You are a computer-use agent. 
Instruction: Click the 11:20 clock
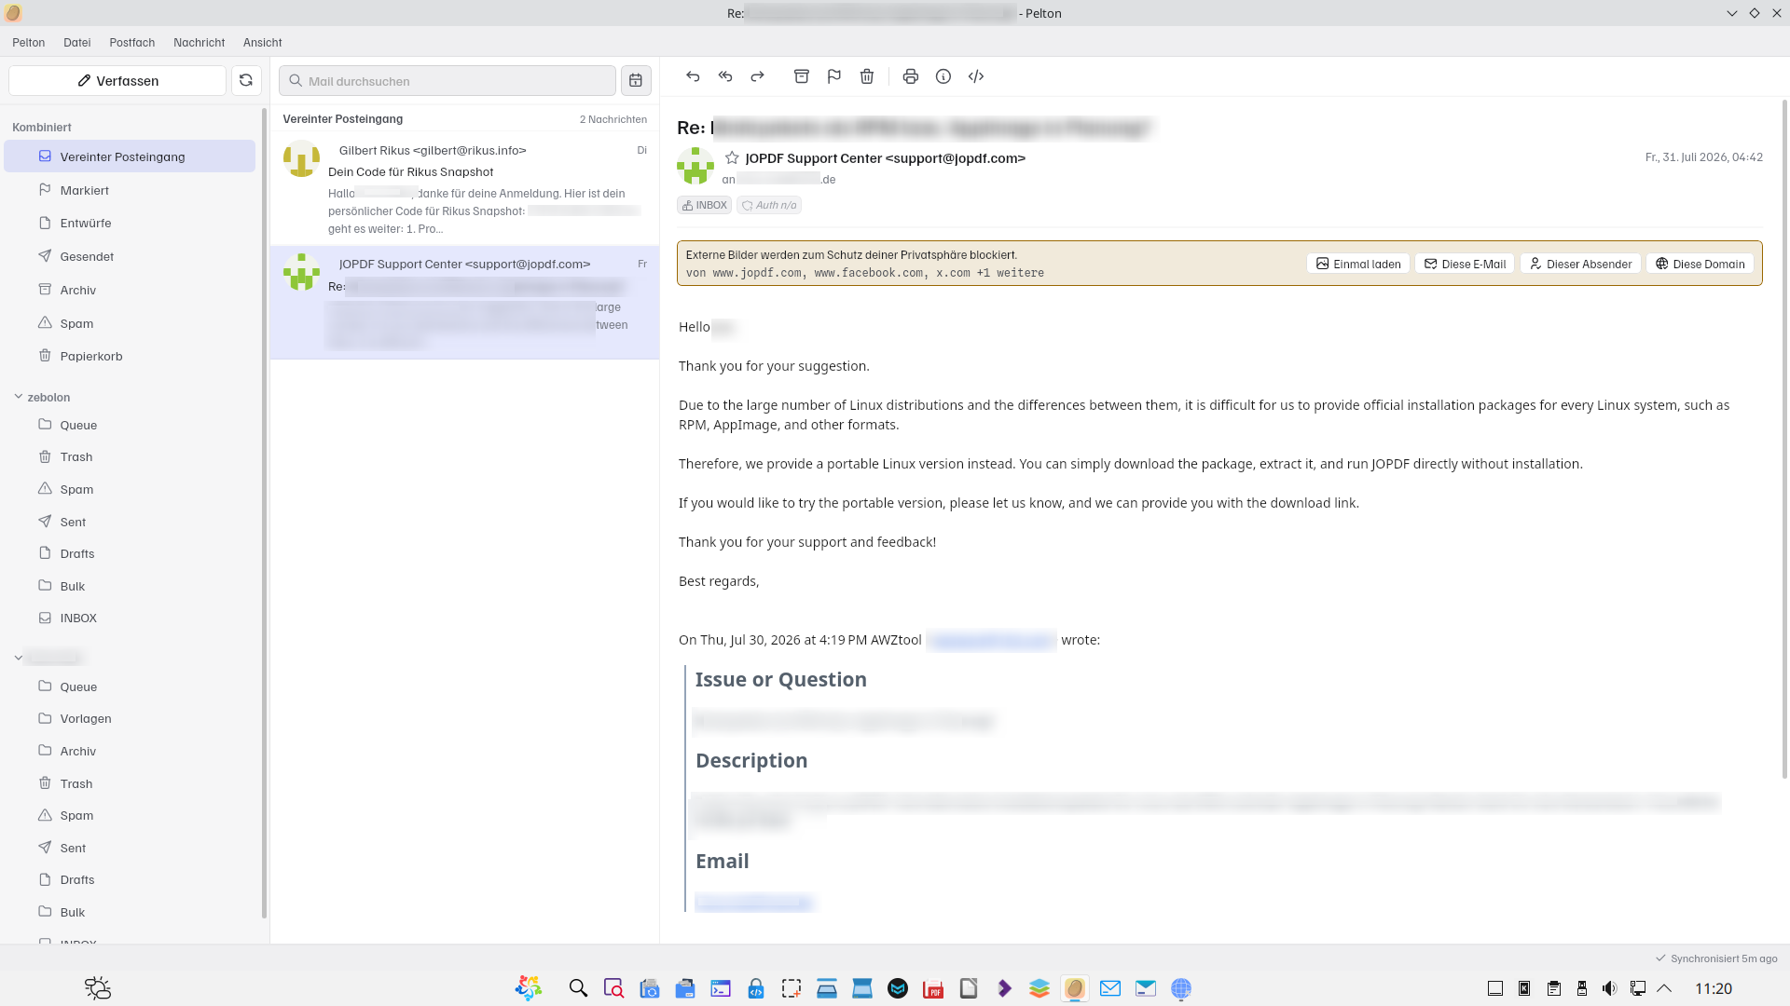[x=1714, y=988]
